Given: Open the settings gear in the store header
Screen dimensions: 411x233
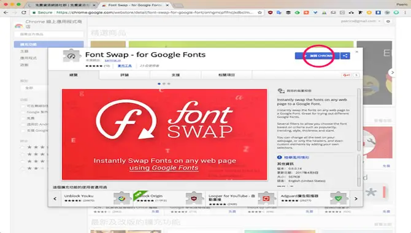Looking at the screenshot, I should (388, 21).
